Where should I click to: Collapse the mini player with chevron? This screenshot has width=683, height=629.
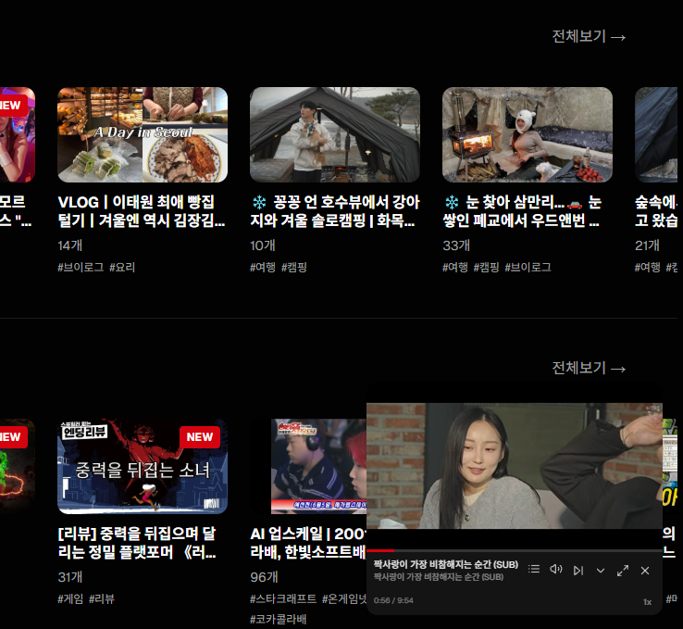pos(601,570)
